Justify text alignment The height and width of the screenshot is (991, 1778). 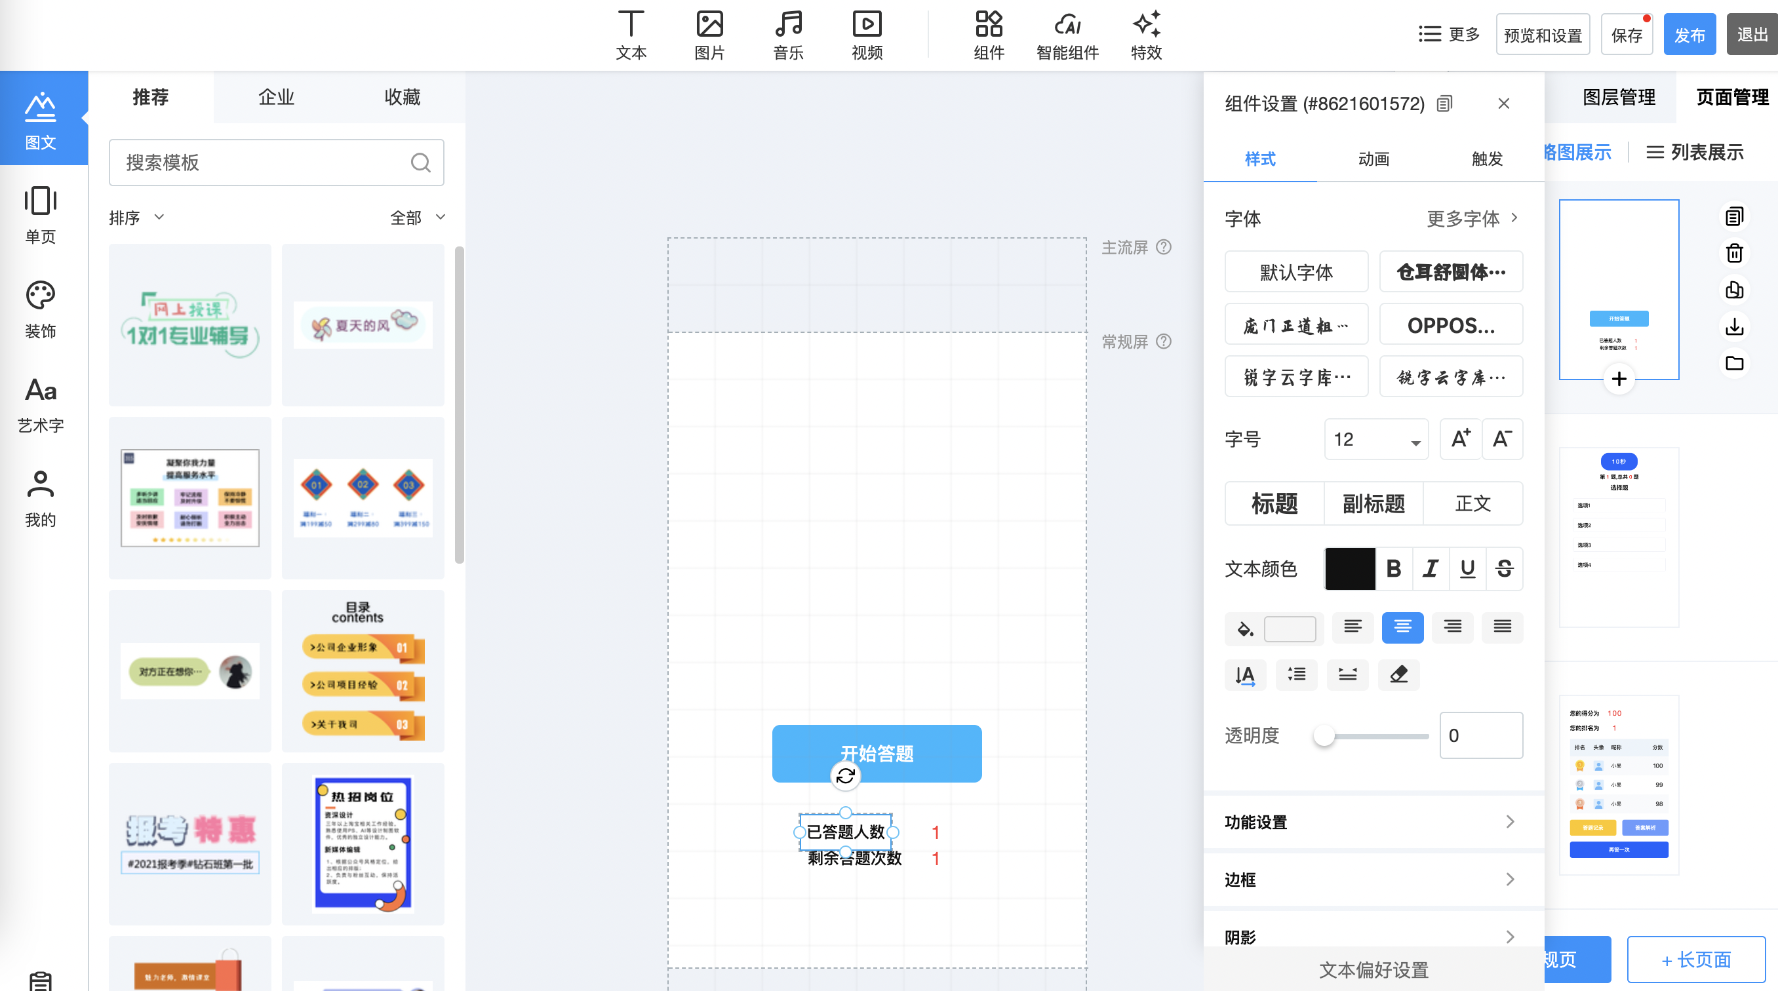(x=1502, y=627)
